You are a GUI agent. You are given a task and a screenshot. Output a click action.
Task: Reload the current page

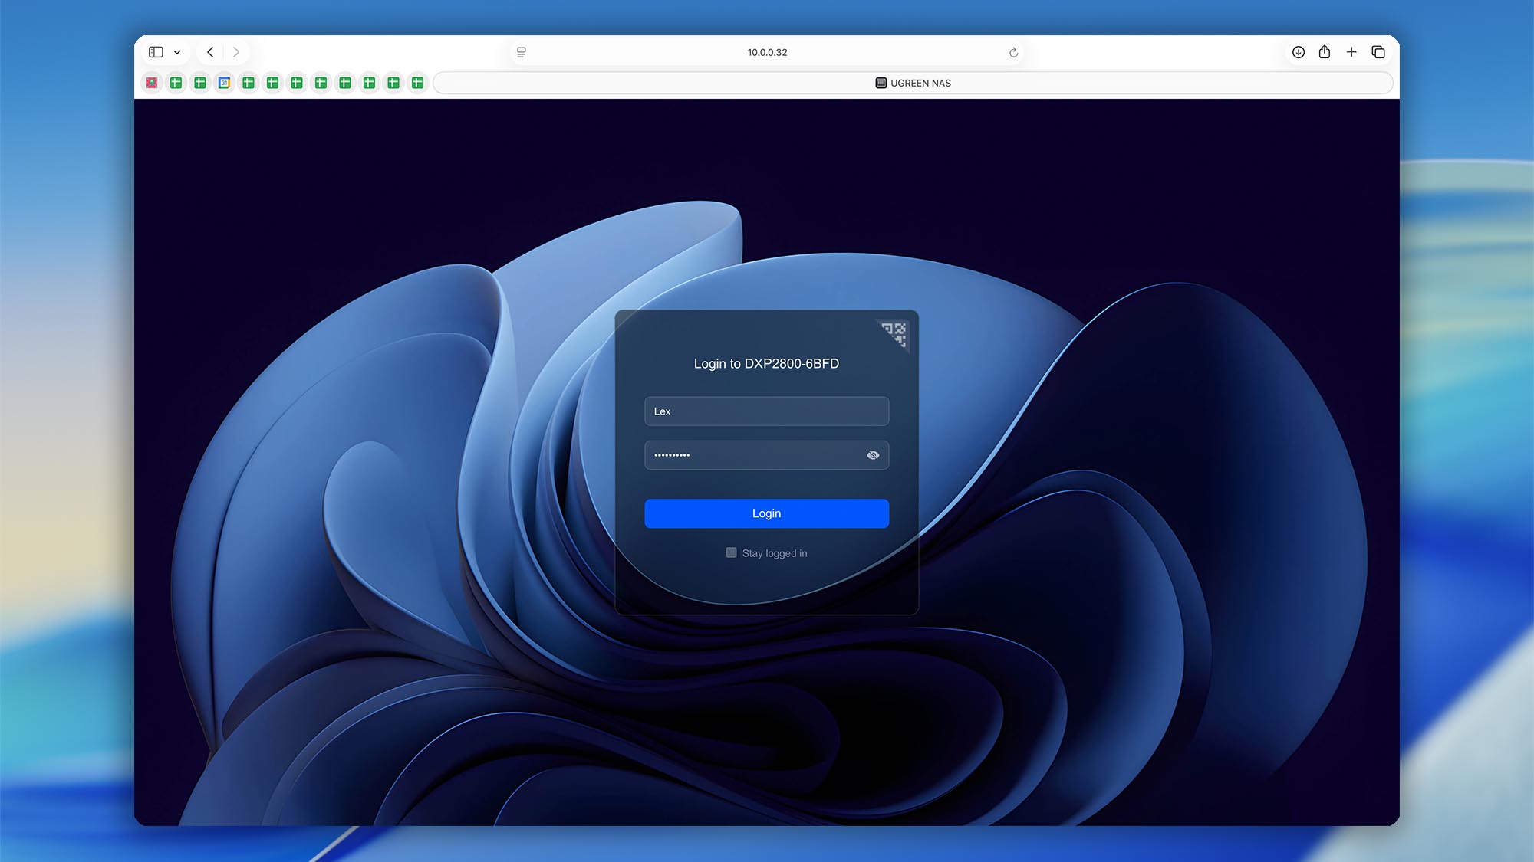click(1013, 52)
